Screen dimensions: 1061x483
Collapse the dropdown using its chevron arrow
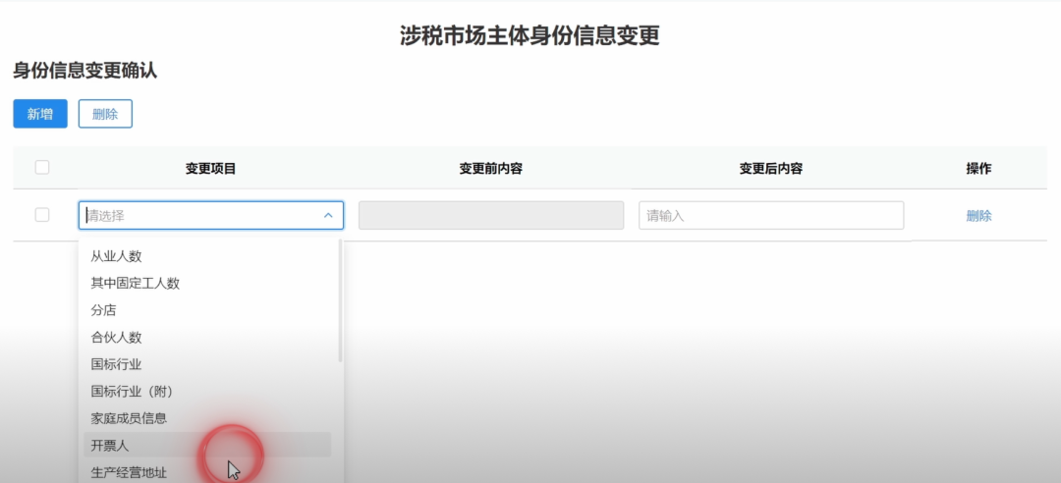(328, 215)
